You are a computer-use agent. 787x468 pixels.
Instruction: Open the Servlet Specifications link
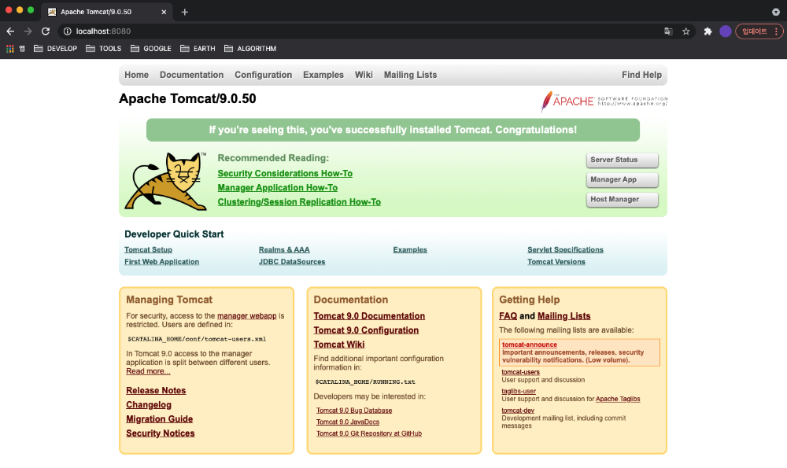click(565, 250)
